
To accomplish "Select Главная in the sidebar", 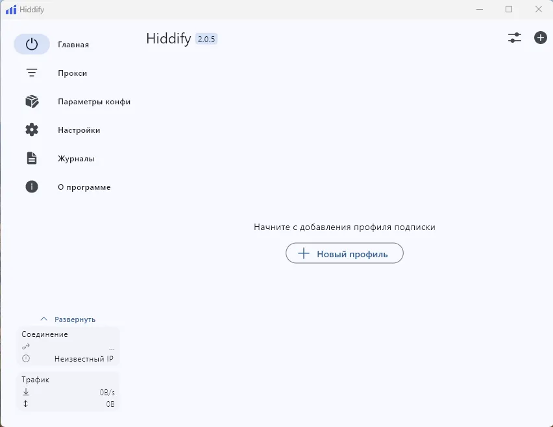I will [74, 44].
